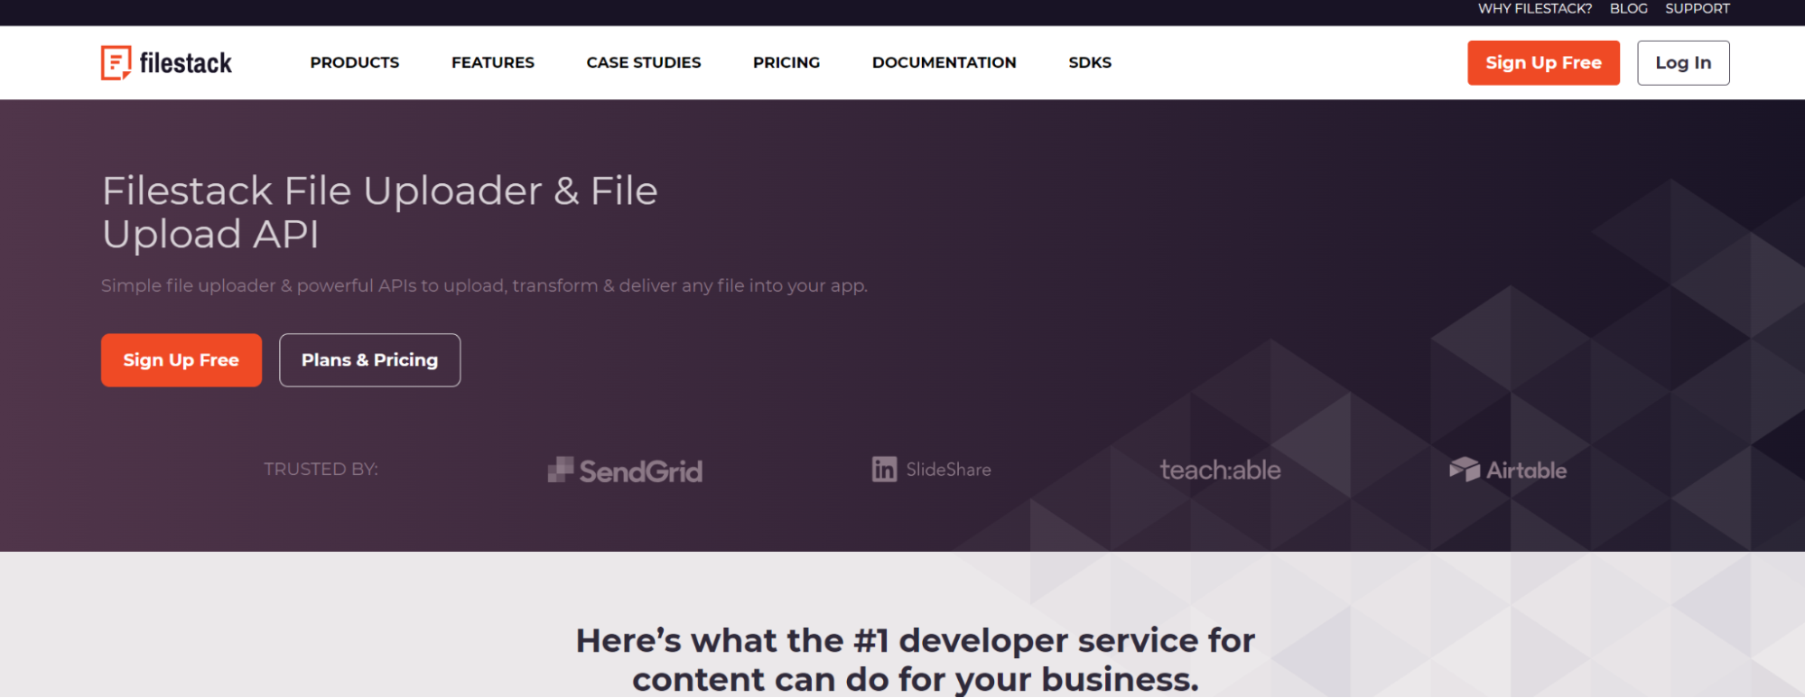Open Documentation from the nav bar

(944, 62)
